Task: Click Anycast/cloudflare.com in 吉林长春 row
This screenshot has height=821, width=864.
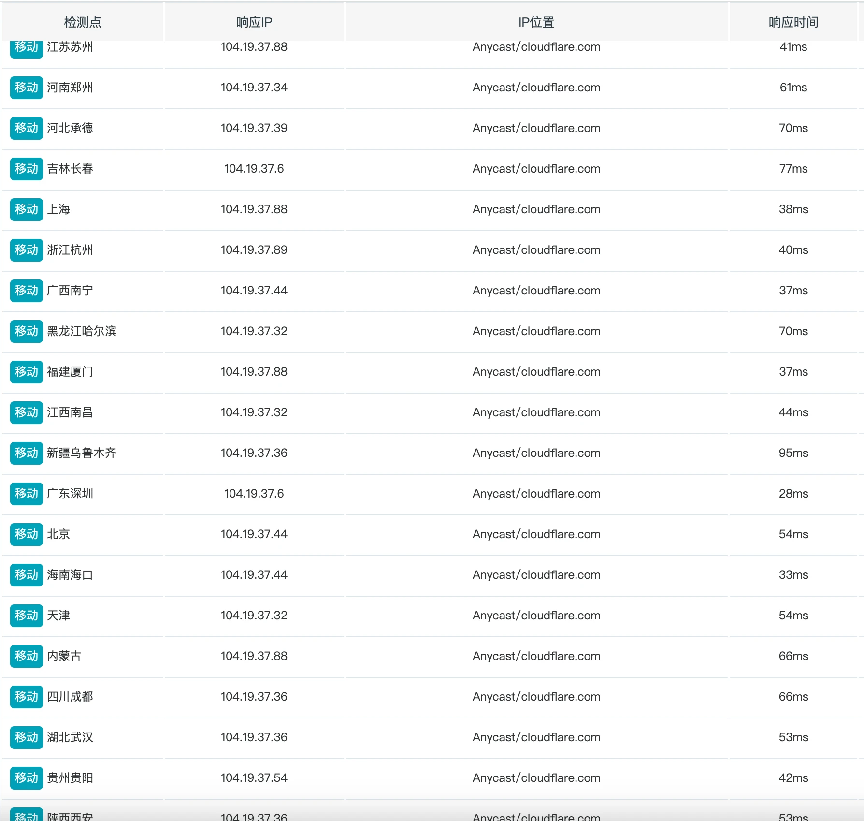Action: [536, 169]
